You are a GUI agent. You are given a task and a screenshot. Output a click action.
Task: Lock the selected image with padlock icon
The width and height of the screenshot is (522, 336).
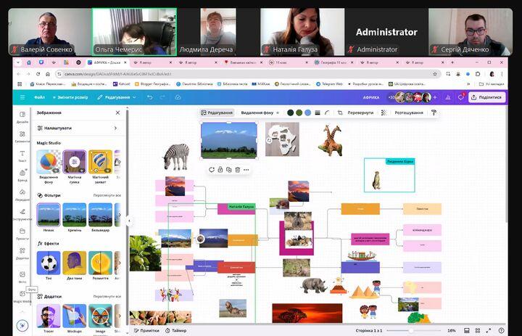[220, 170]
